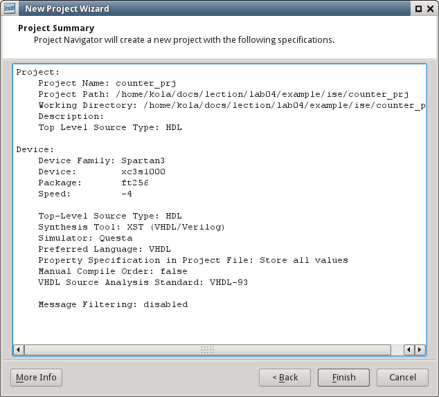
Task: Click the Speed: -4 line
Action: point(85,194)
